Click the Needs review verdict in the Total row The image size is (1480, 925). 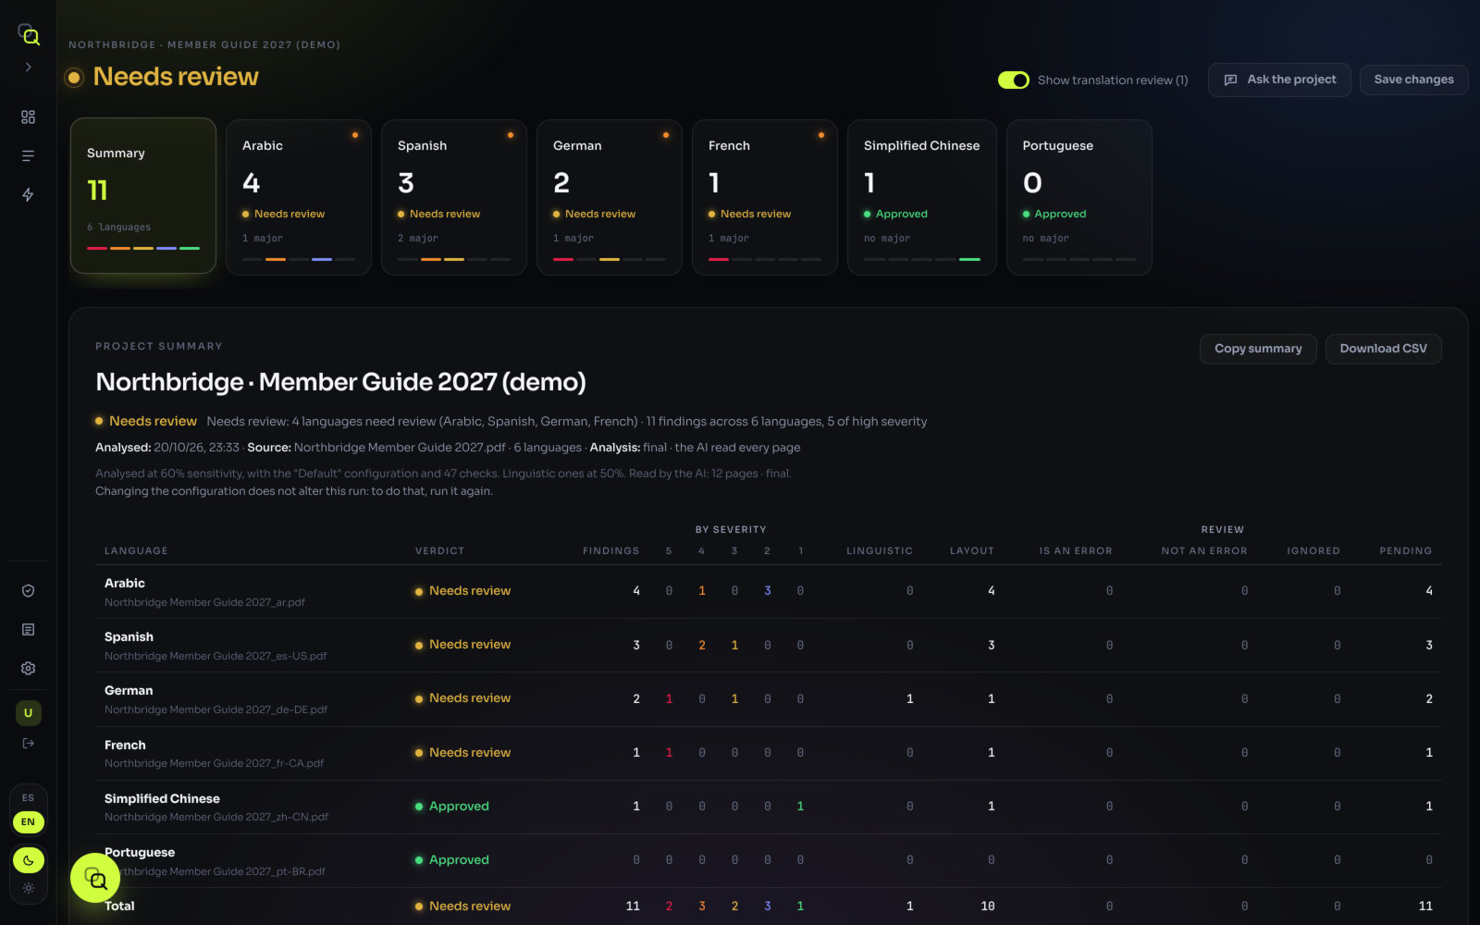(x=462, y=906)
